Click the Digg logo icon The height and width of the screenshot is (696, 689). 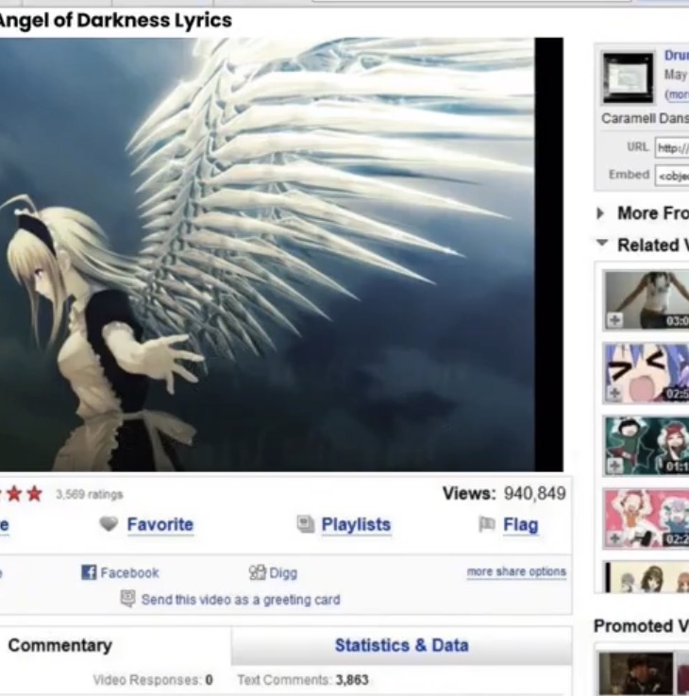tap(258, 572)
